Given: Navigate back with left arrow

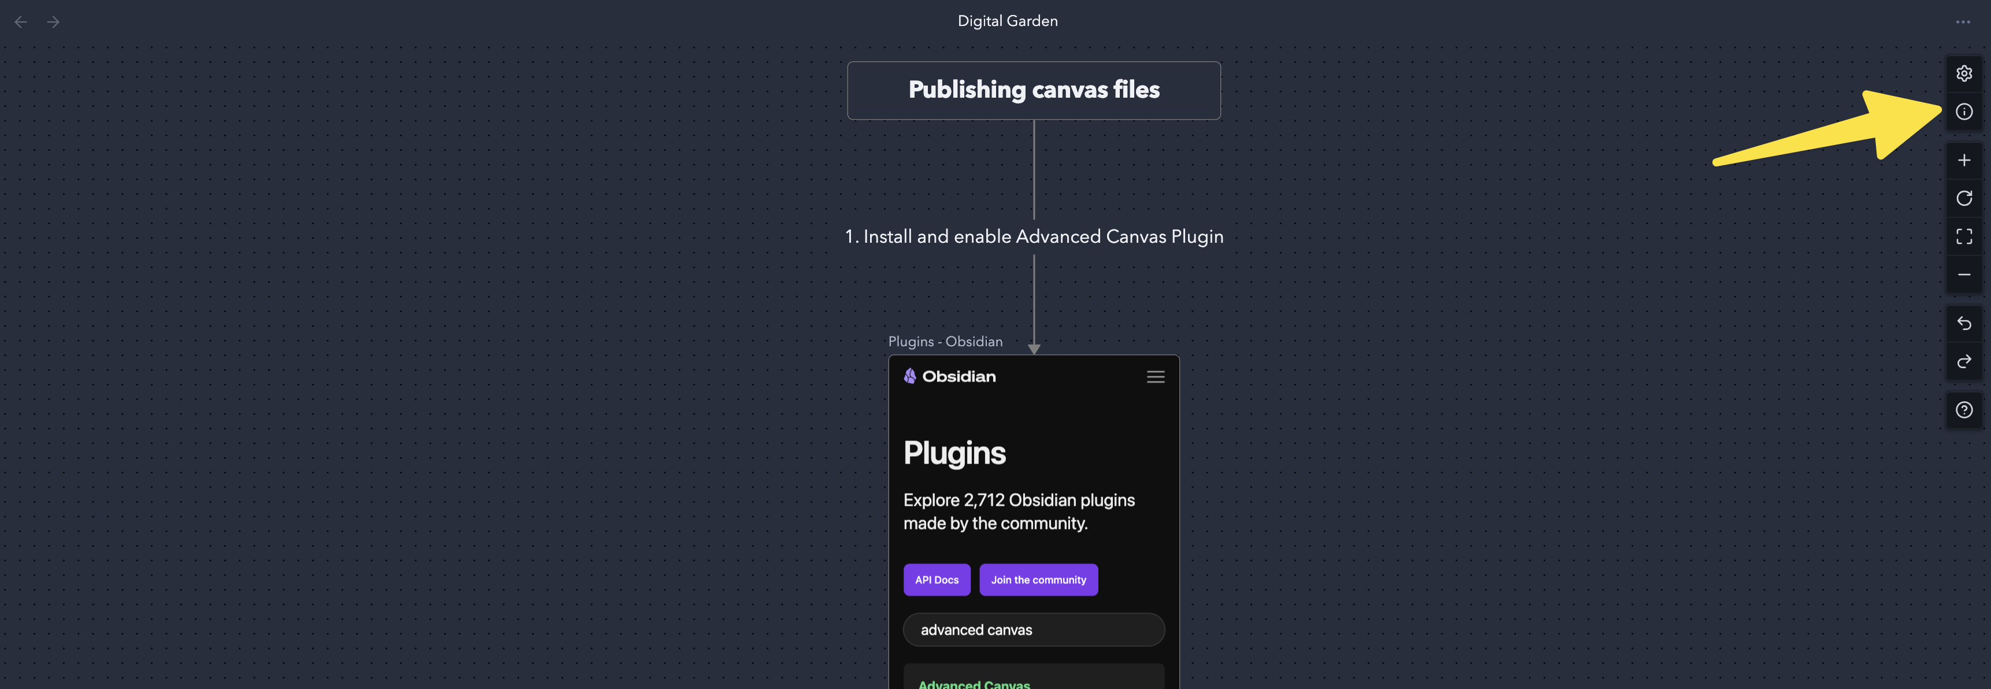Looking at the screenshot, I should point(21,23).
